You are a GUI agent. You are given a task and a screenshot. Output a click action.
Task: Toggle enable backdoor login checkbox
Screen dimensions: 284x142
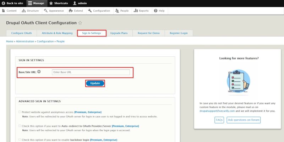pyautogui.click(x=20, y=140)
